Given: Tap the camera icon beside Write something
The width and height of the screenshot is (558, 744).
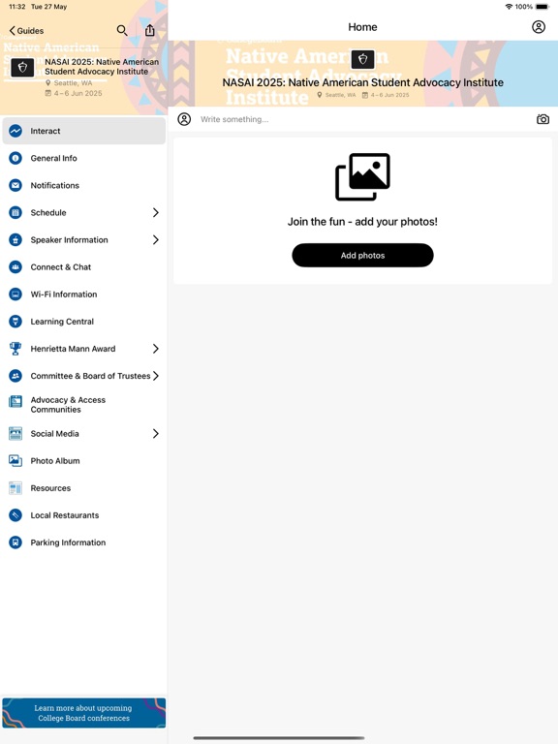Looking at the screenshot, I should pos(542,119).
